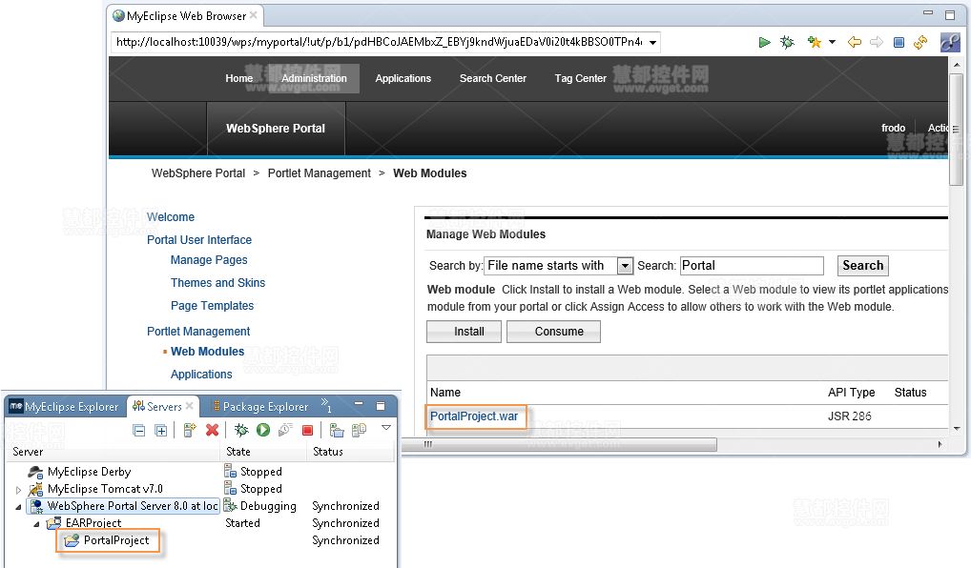
Task: Collapse the WebSphere Portal Server node
Action: point(18,507)
